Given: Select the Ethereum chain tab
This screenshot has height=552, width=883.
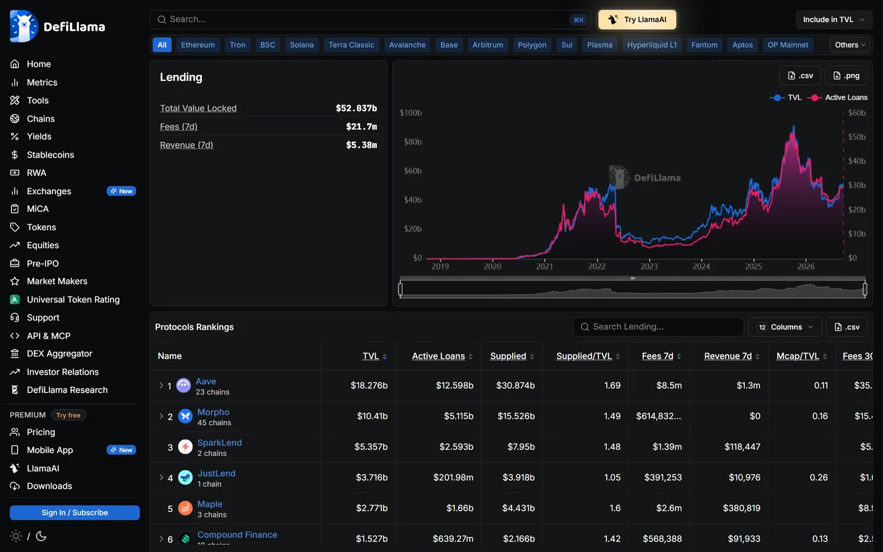Looking at the screenshot, I should 198,45.
